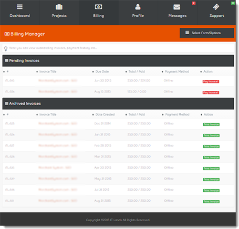Open title link of invoice due Jun 30 2015
239x229 pixels.
(x=58, y=80)
